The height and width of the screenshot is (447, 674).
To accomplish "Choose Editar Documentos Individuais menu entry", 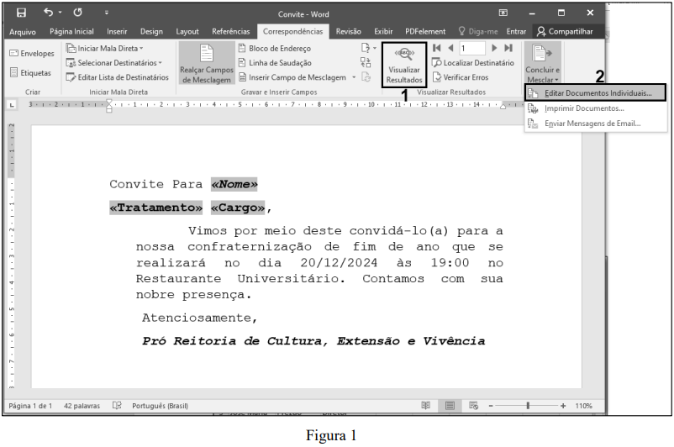I will (x=596, y=92).
